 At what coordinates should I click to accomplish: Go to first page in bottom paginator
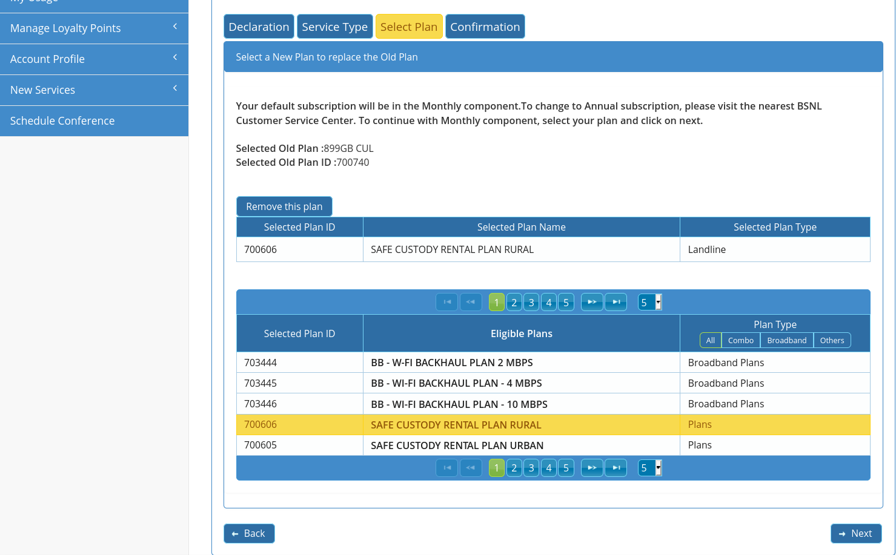point(446,468)
